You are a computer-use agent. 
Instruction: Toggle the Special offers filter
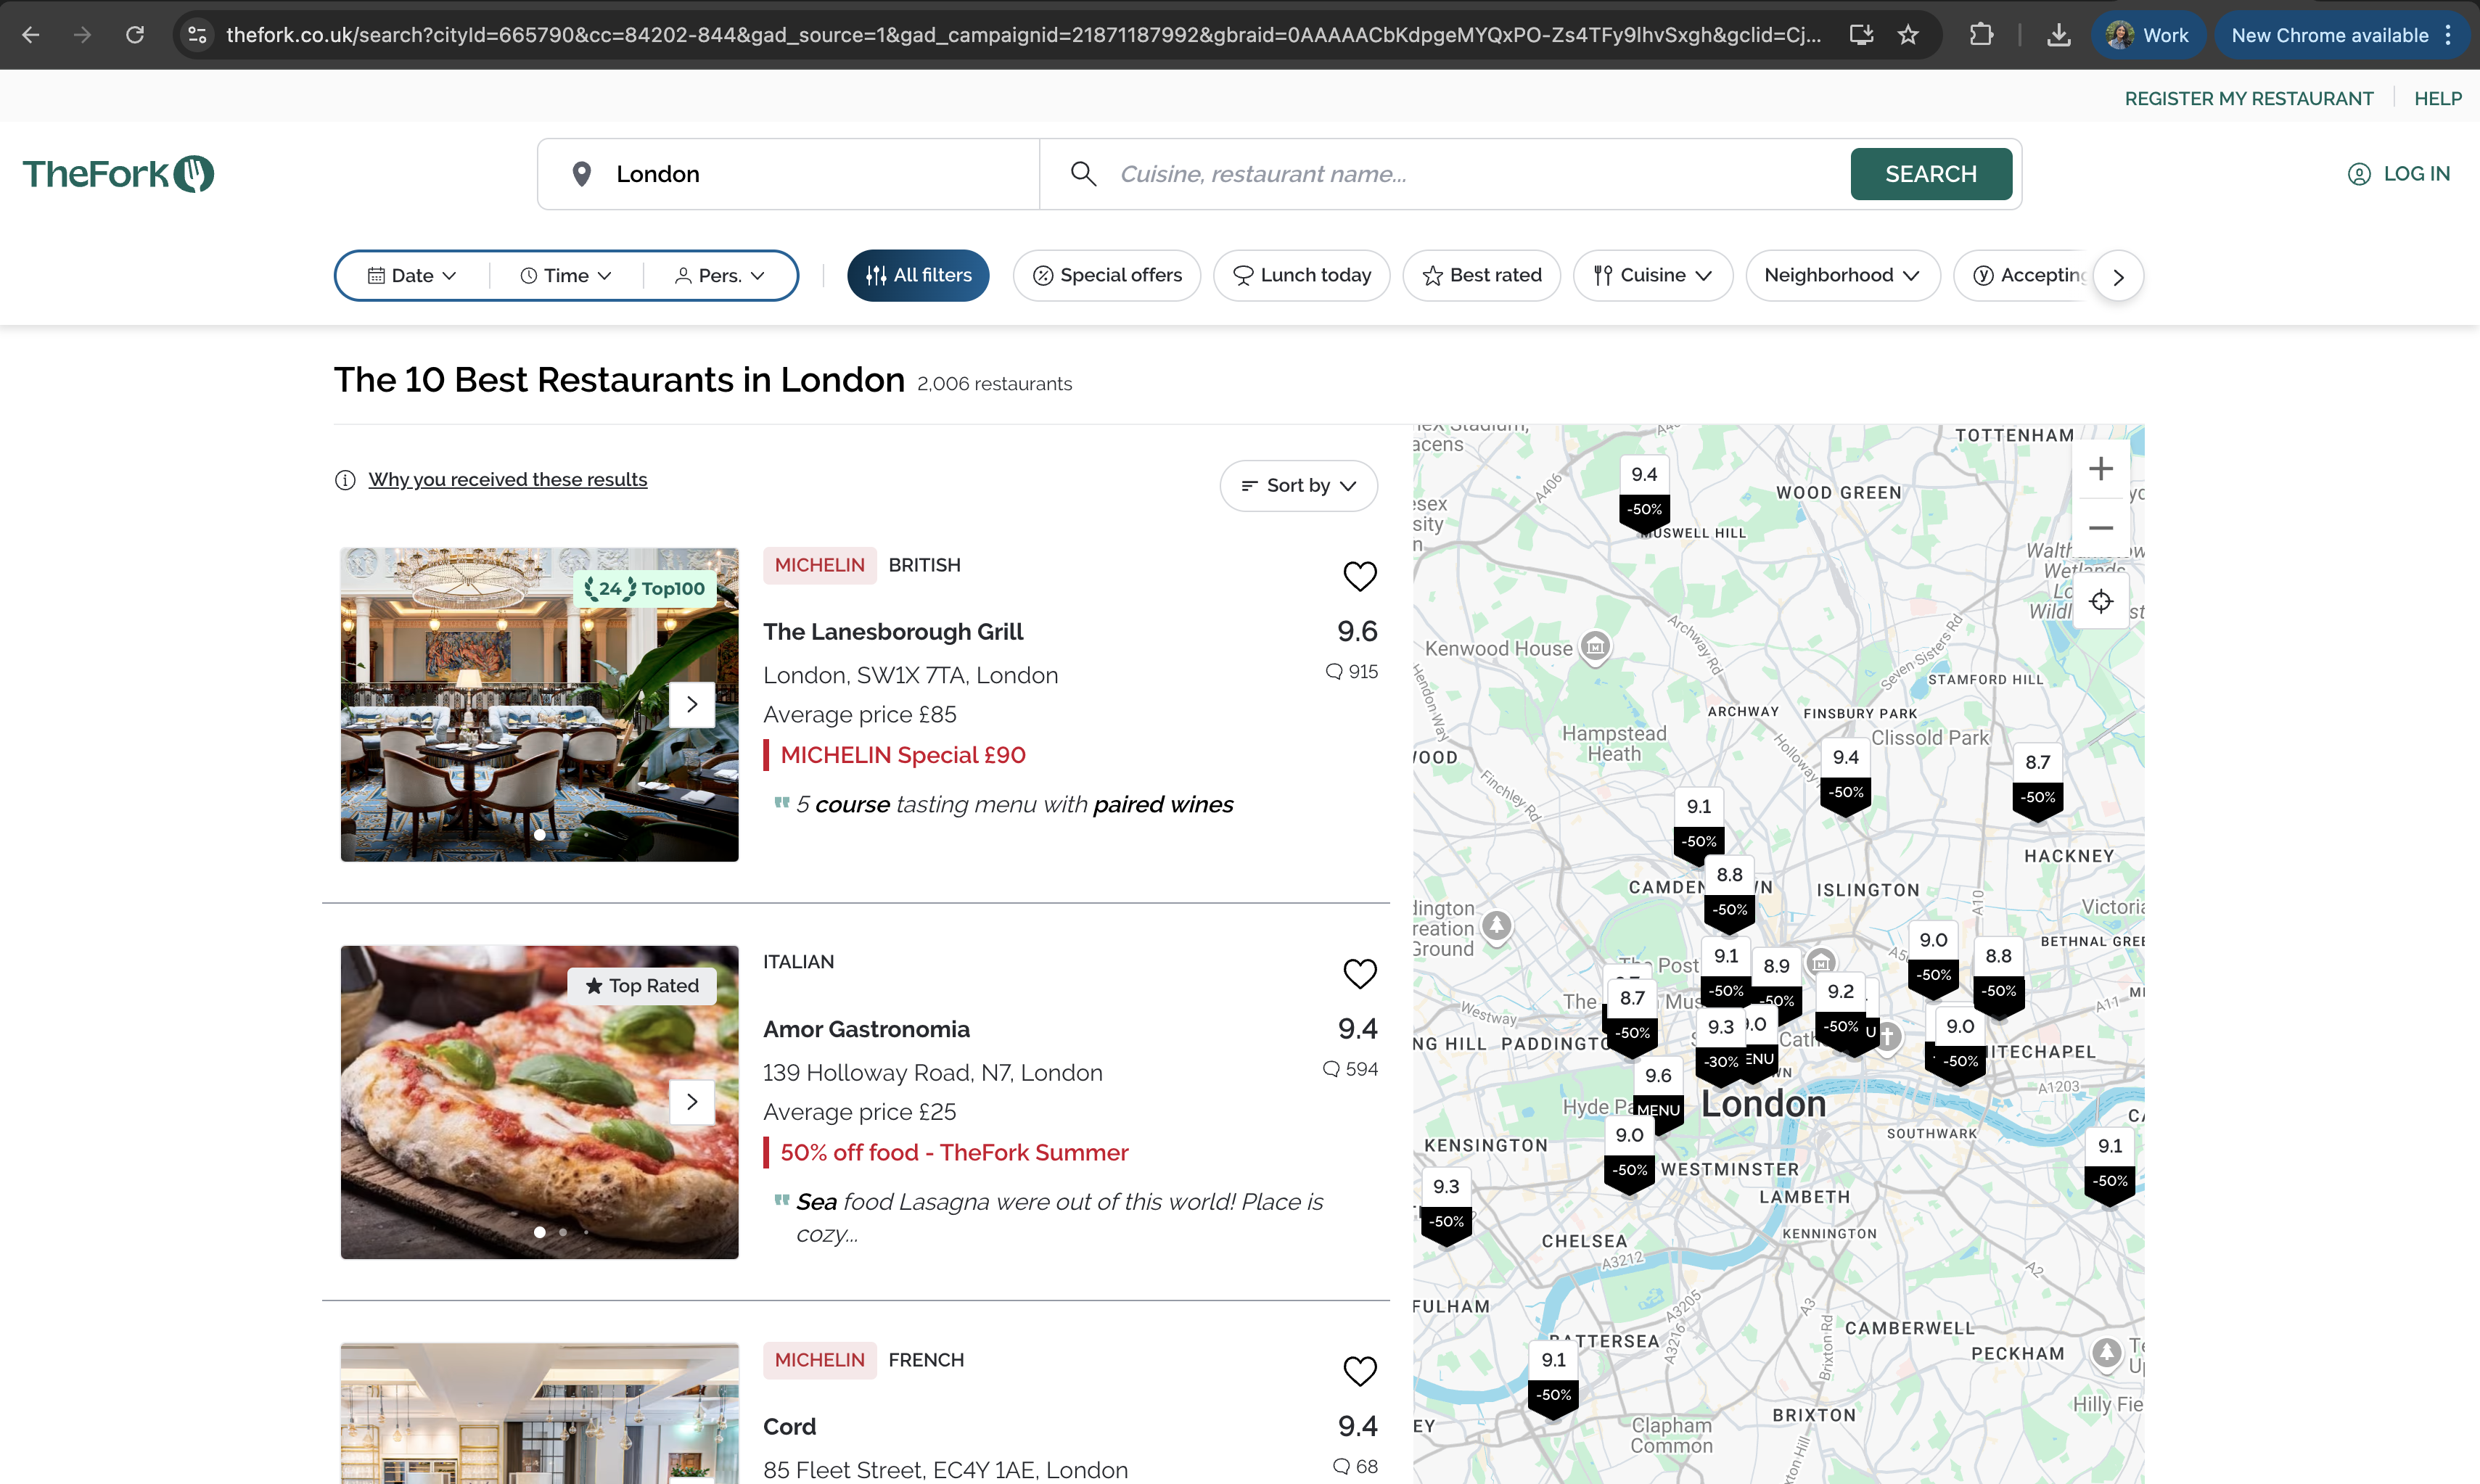[x=1106, y=275]
